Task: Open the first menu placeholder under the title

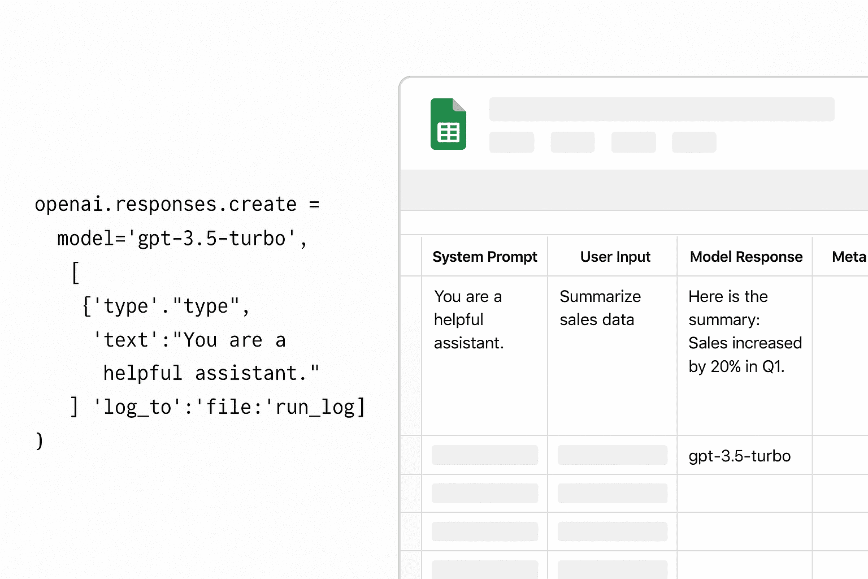Action: pos(511,142)
